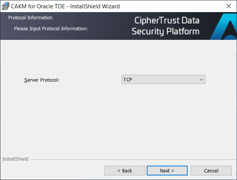Cancel the CAKM installation
Image resolution: width=237 pixels, height=180 pixels.
[211, 171]
